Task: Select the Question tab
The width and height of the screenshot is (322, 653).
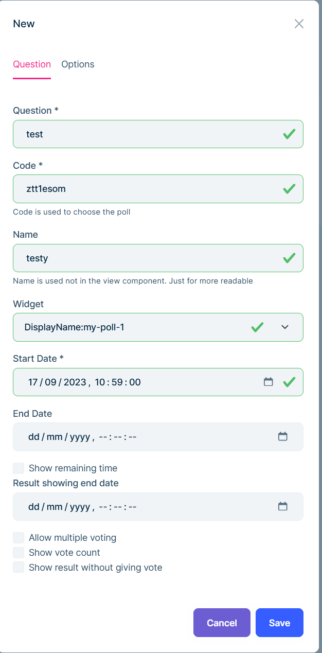Action: point(32,64)
